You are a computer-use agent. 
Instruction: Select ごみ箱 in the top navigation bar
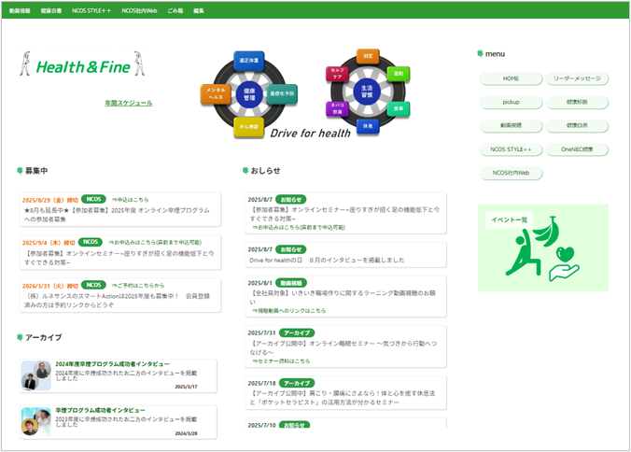(x=175, y=10)
